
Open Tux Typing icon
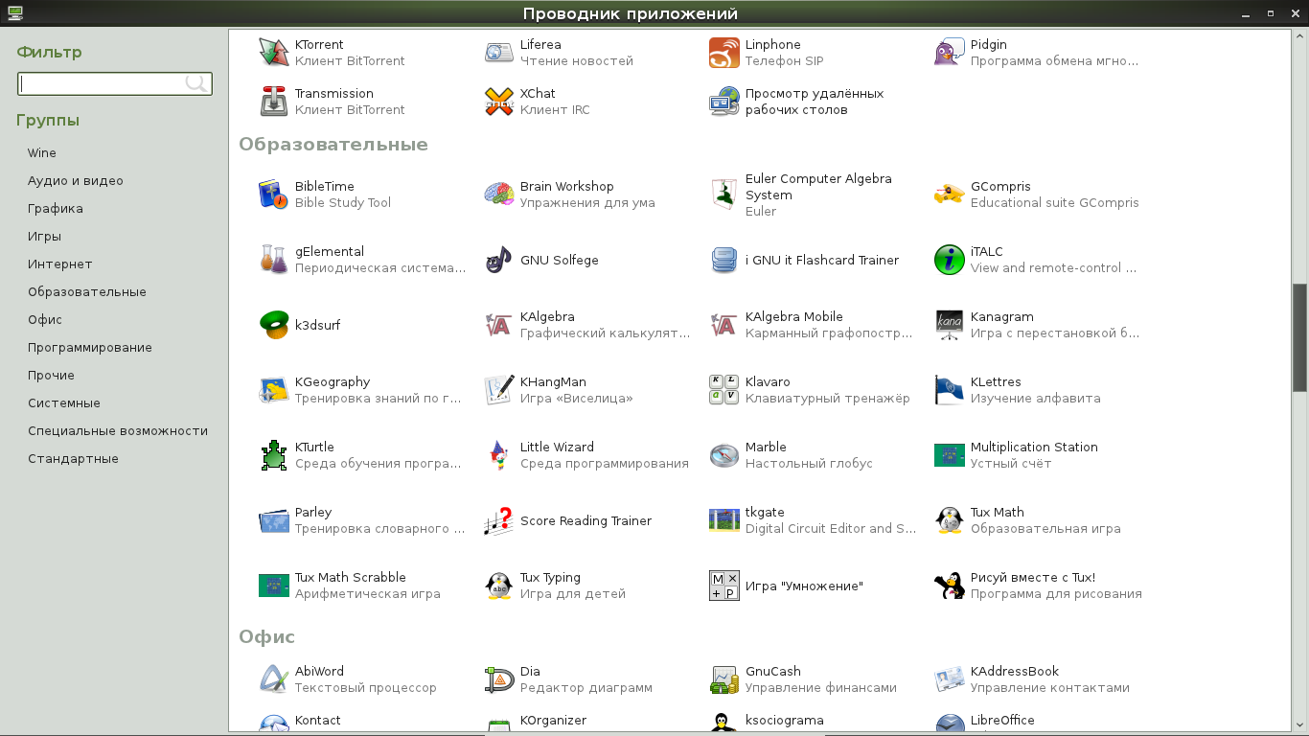coord(499,586)
